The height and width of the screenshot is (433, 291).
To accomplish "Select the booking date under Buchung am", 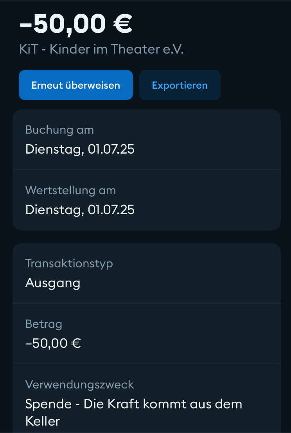I will [x=80, y=149].
